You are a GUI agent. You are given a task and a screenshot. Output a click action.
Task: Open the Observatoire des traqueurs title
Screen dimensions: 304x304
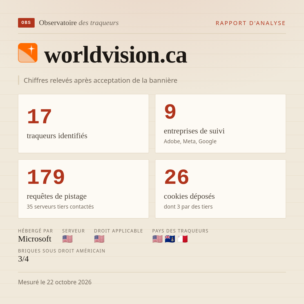click(x=79, y=23)
